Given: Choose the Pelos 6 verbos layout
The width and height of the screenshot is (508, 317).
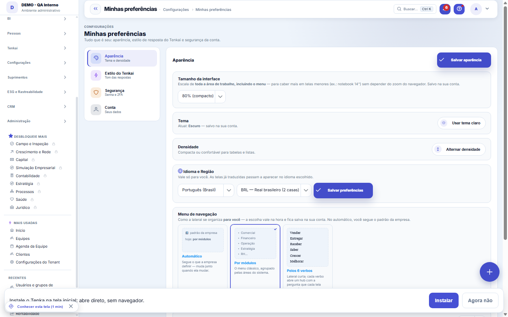Looking at the screenshot, I should [x=308, y=256].
